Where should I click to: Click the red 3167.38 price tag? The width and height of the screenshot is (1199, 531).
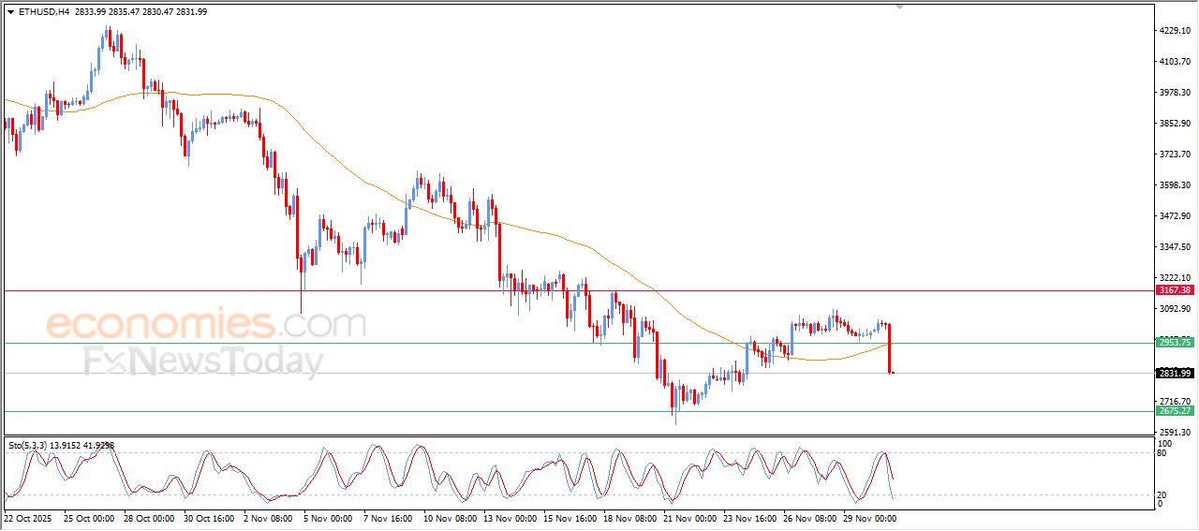pyautogui.click(x=1175, y=290)
